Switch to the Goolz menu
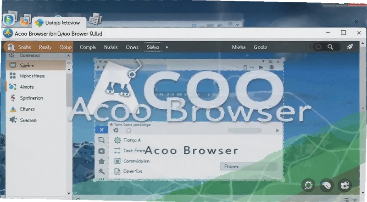Screen dimensions: 367x202 point(260,47)
